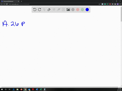122x91 pixels.
Task: Launch Microsoft Edge from the taskbar
Action: coord(13,89)
